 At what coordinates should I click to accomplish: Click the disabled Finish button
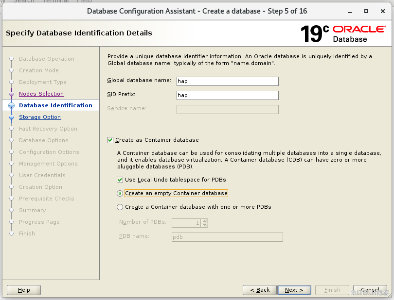(x=332, y=290)
